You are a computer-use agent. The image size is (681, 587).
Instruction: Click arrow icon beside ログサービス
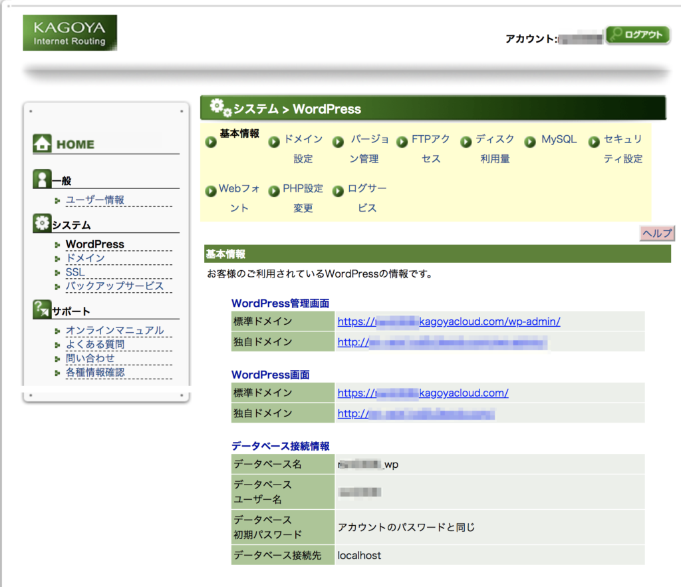coord(339,191)
